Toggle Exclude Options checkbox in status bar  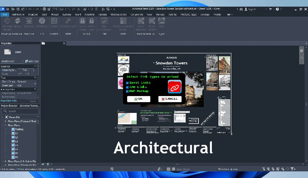tap(220, 169)
